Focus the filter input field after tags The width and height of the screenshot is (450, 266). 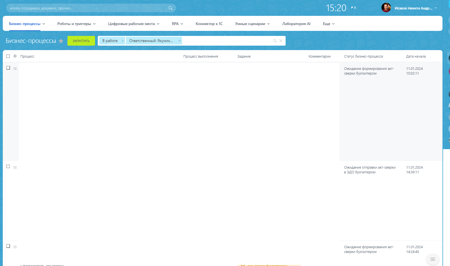(x=227, y=41)
